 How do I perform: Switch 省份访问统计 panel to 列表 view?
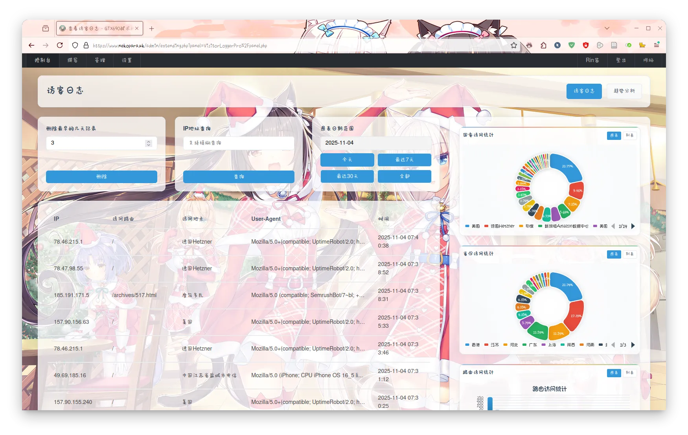[x=630, y=254]
